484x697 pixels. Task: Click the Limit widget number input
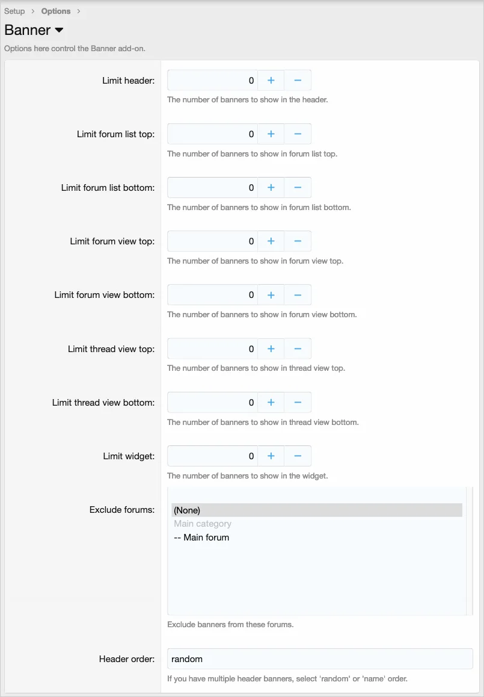pos(212,456)
